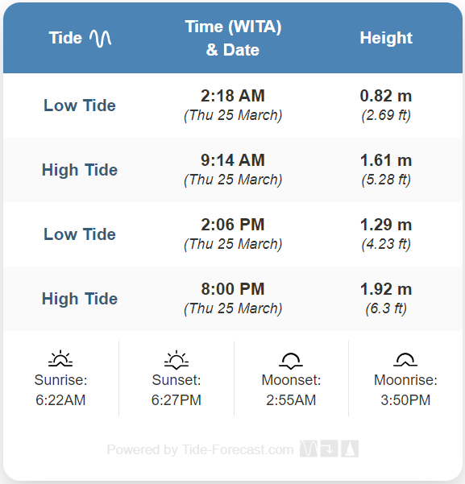Click the Moonrise 3:50PM text

point(405,390)
